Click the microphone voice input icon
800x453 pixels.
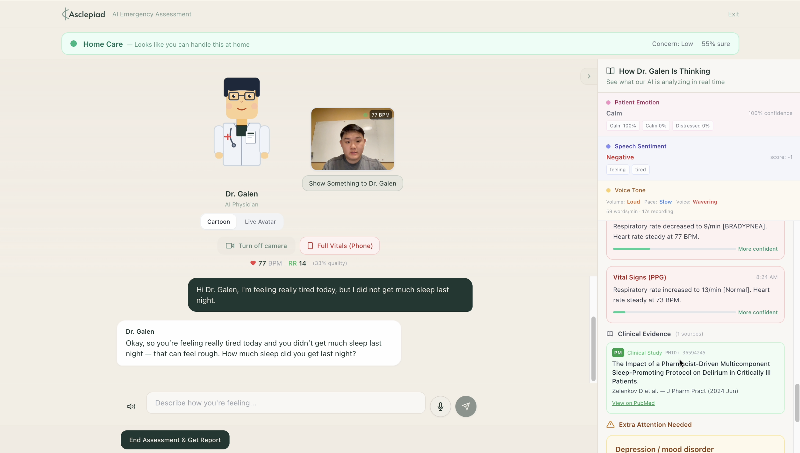tap(440, 406)
